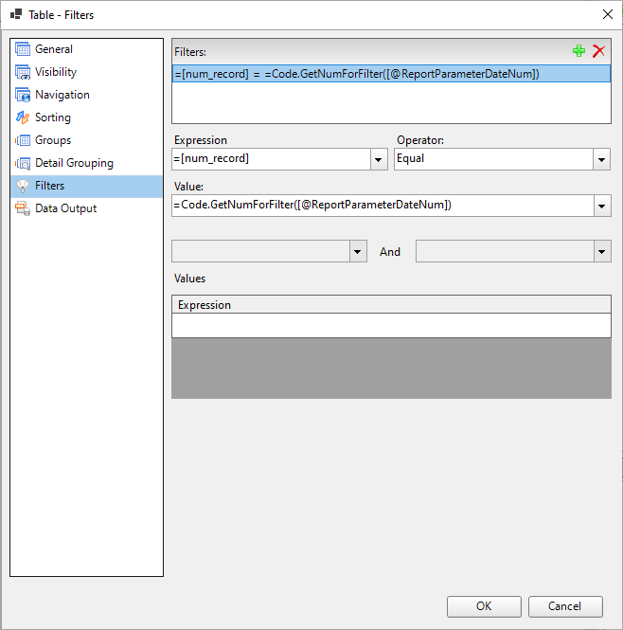Open the Data Output page

(x=65, y=208)
